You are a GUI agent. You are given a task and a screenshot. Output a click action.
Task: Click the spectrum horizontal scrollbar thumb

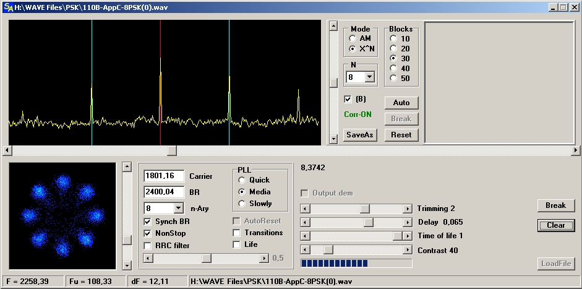tap(172, 150)
